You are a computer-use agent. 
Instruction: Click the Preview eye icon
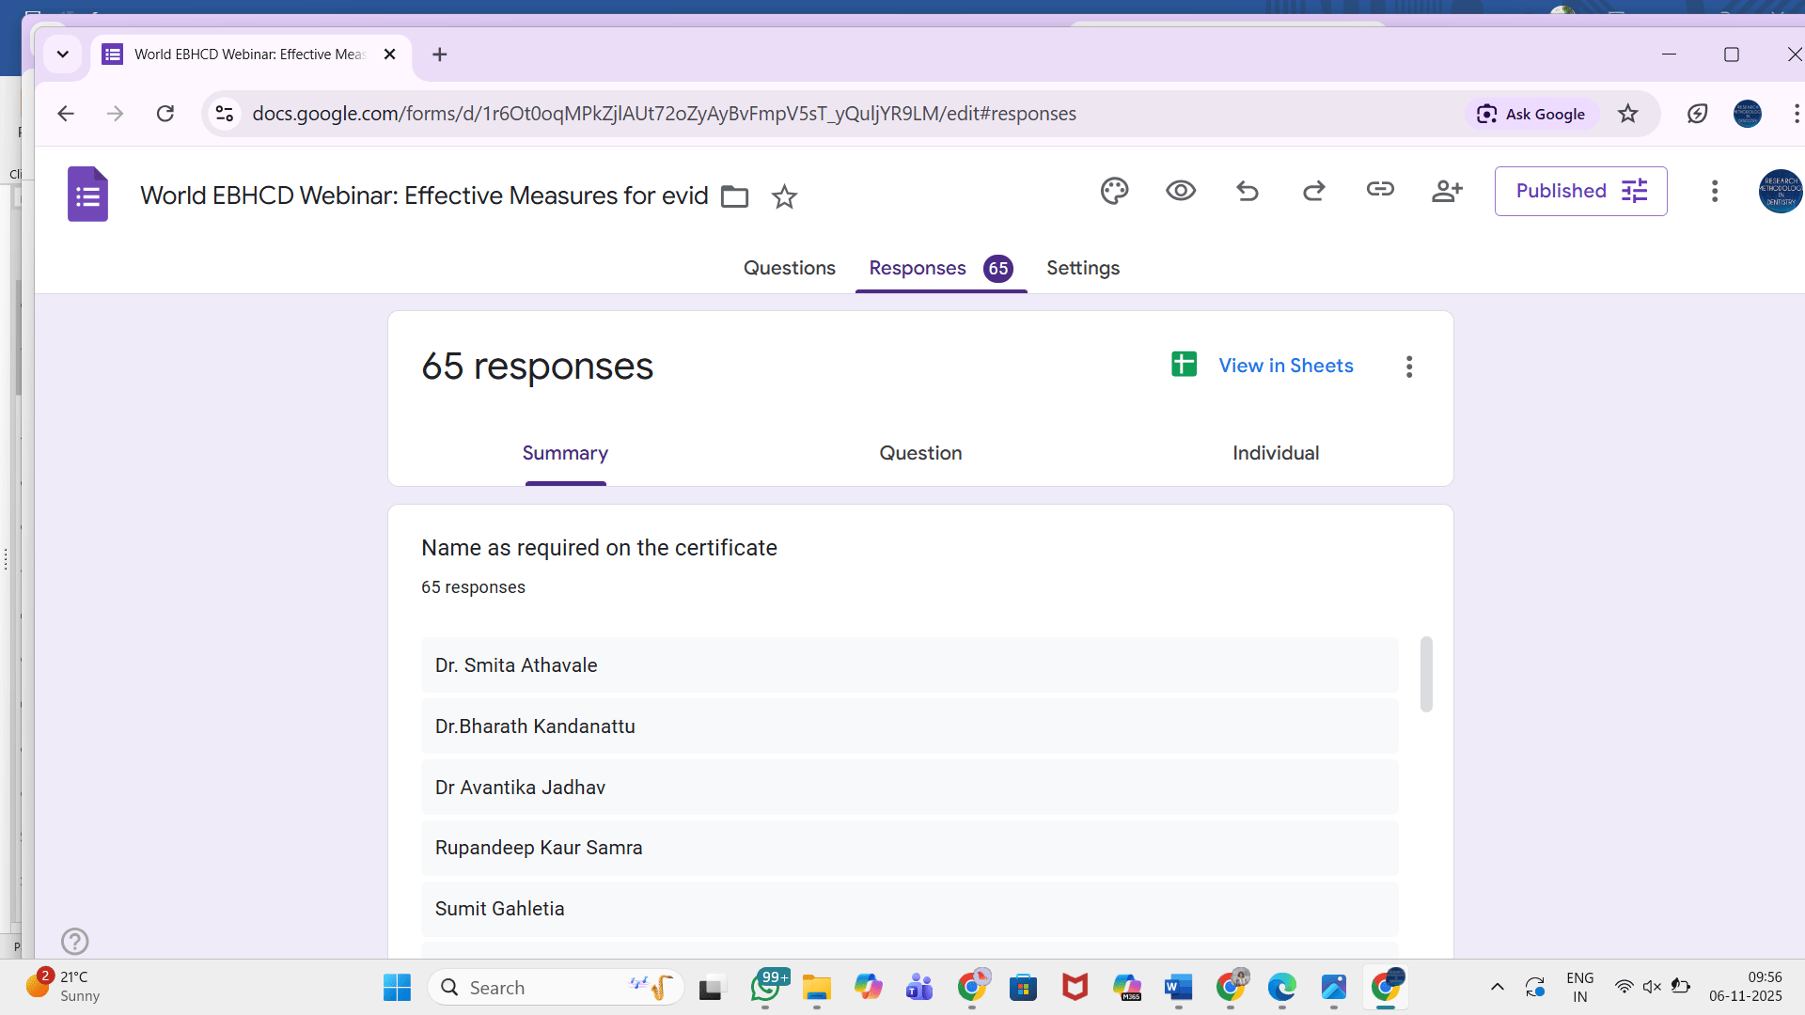[1181, 192]
